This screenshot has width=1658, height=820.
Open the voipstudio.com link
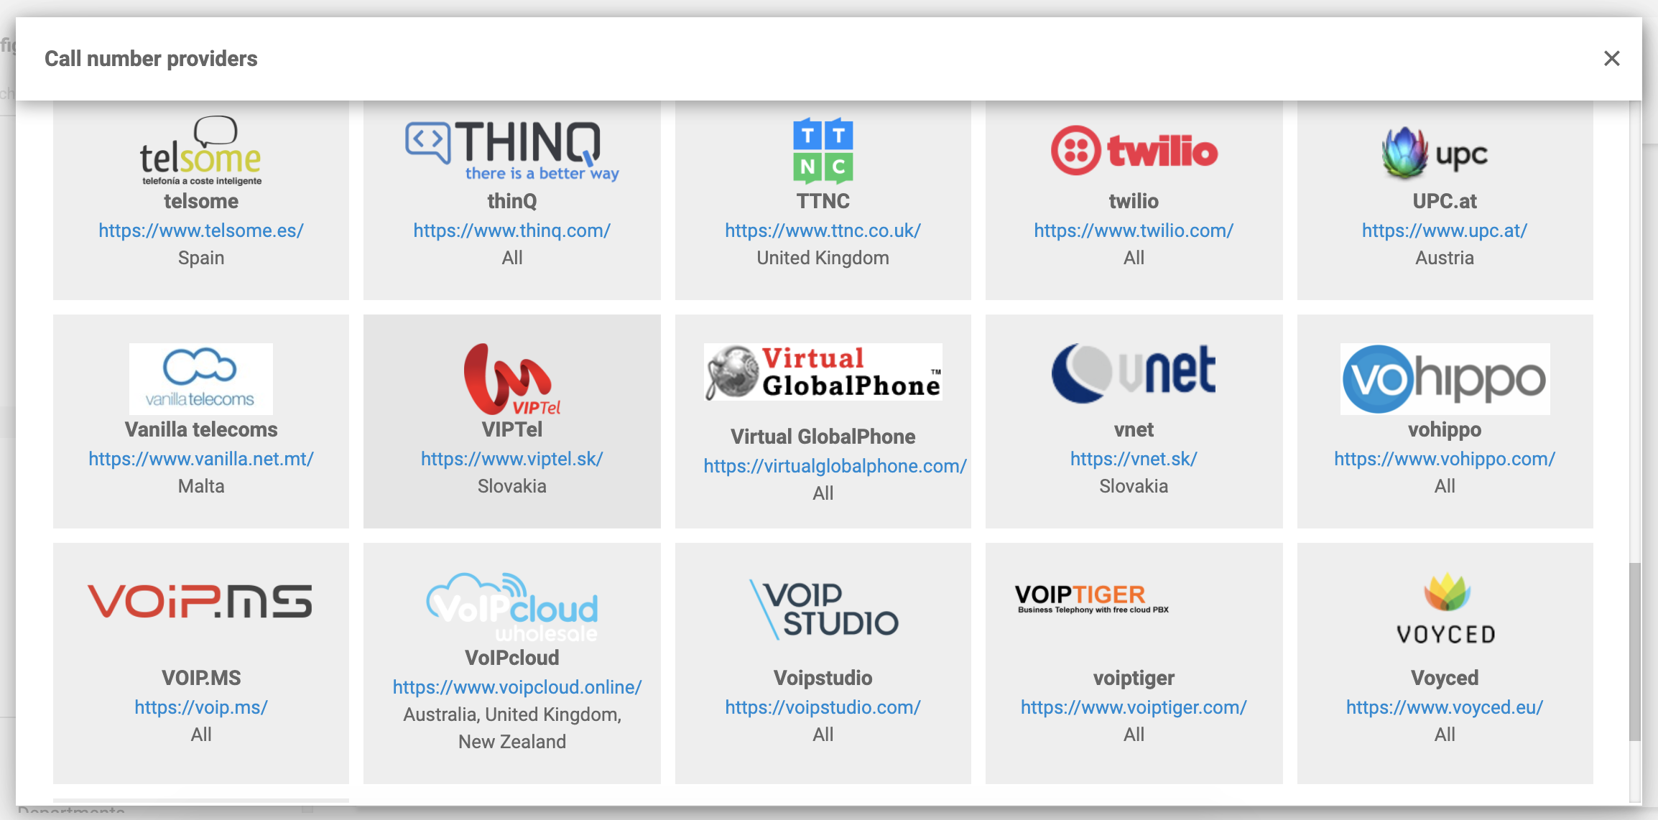pyautogui.click(x=823, y=707)
